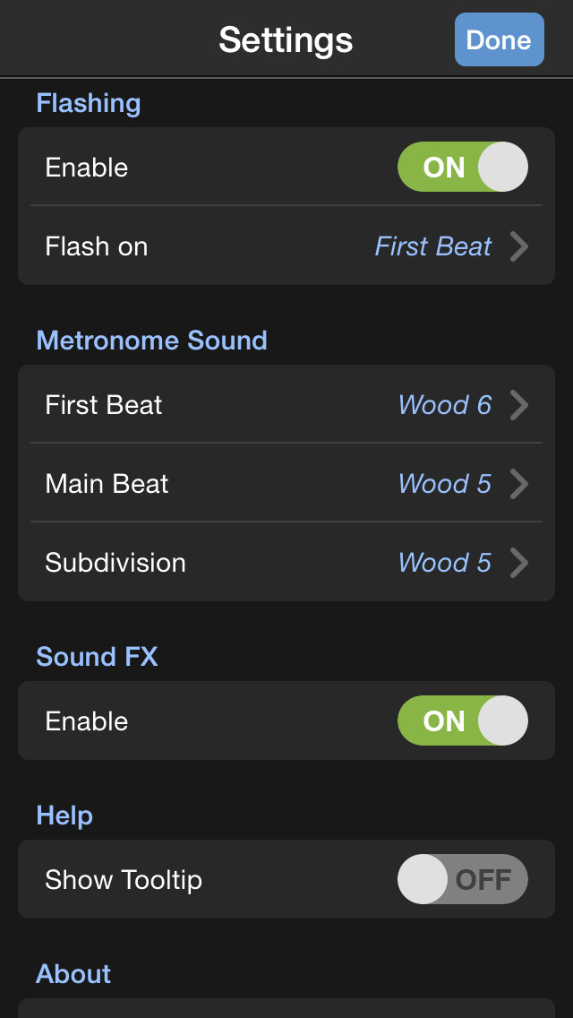Image resolution: width=573 pixels, height=1018 pixels.
Task: Open Main Beat sound chevron
Action: 519,484
